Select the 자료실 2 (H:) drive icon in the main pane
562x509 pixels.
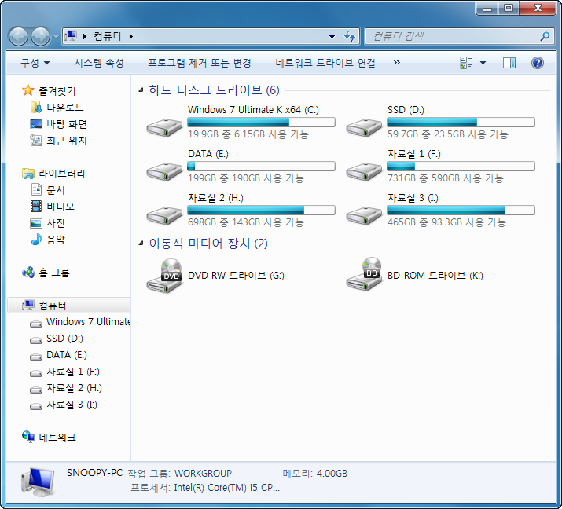click(x=164, y=216)
